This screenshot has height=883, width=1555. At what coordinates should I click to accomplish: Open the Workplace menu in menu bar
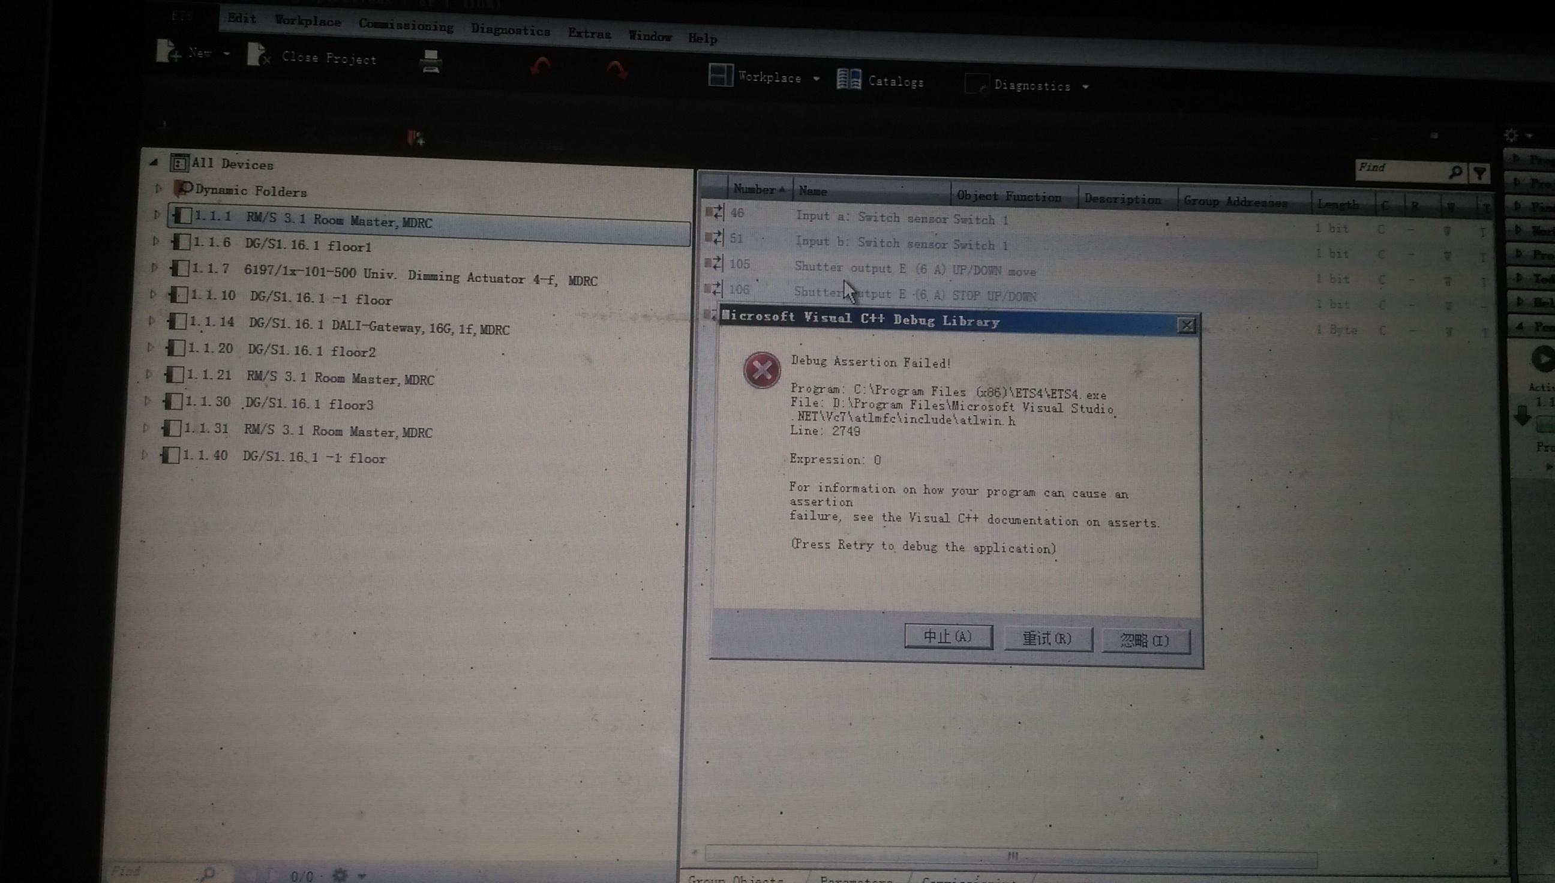(308, 21)
